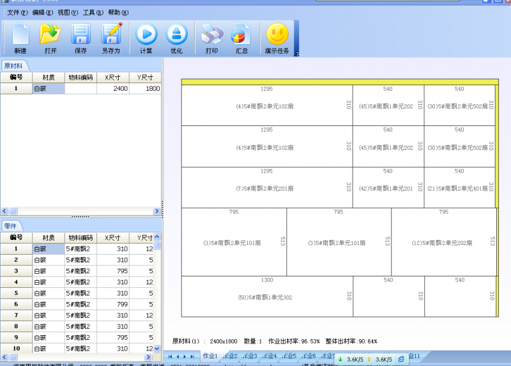Viewport: 511px width, 366px height.
Task: Click the yellow waste strip atop layout
Action: (x=340, y=82)
